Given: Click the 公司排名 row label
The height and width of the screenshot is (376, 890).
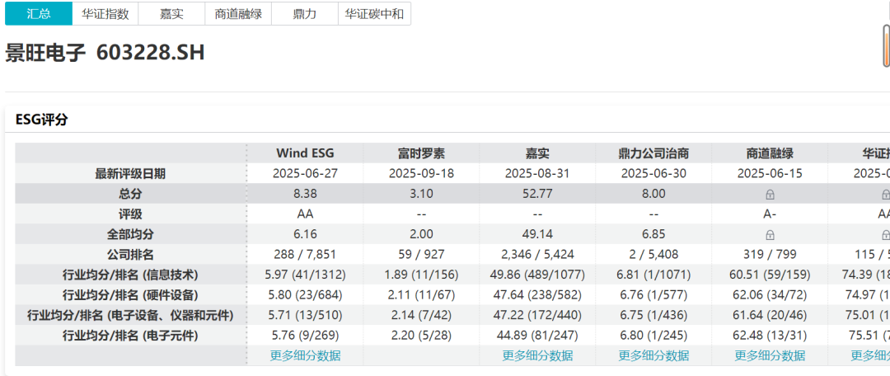Looking at the screenshot, I should click(x=130, y=255).
